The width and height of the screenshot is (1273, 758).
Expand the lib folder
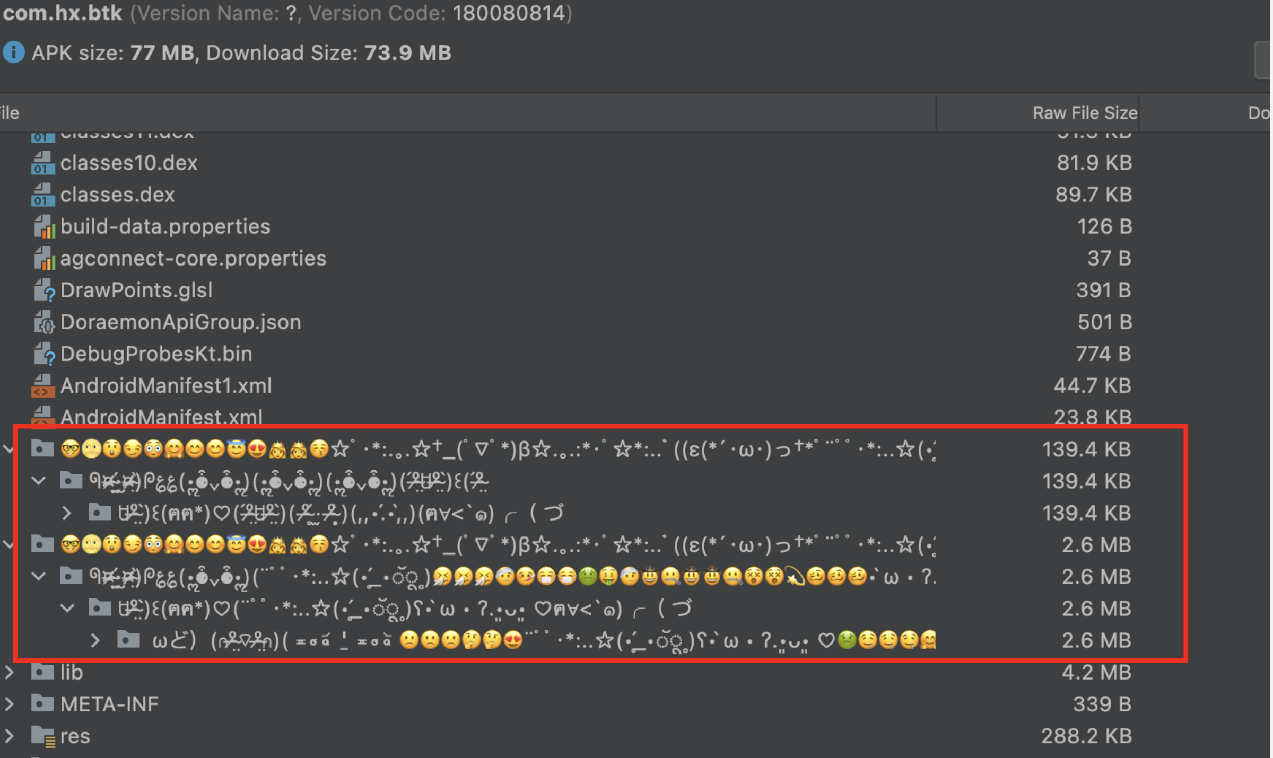[x=10, y=672]
